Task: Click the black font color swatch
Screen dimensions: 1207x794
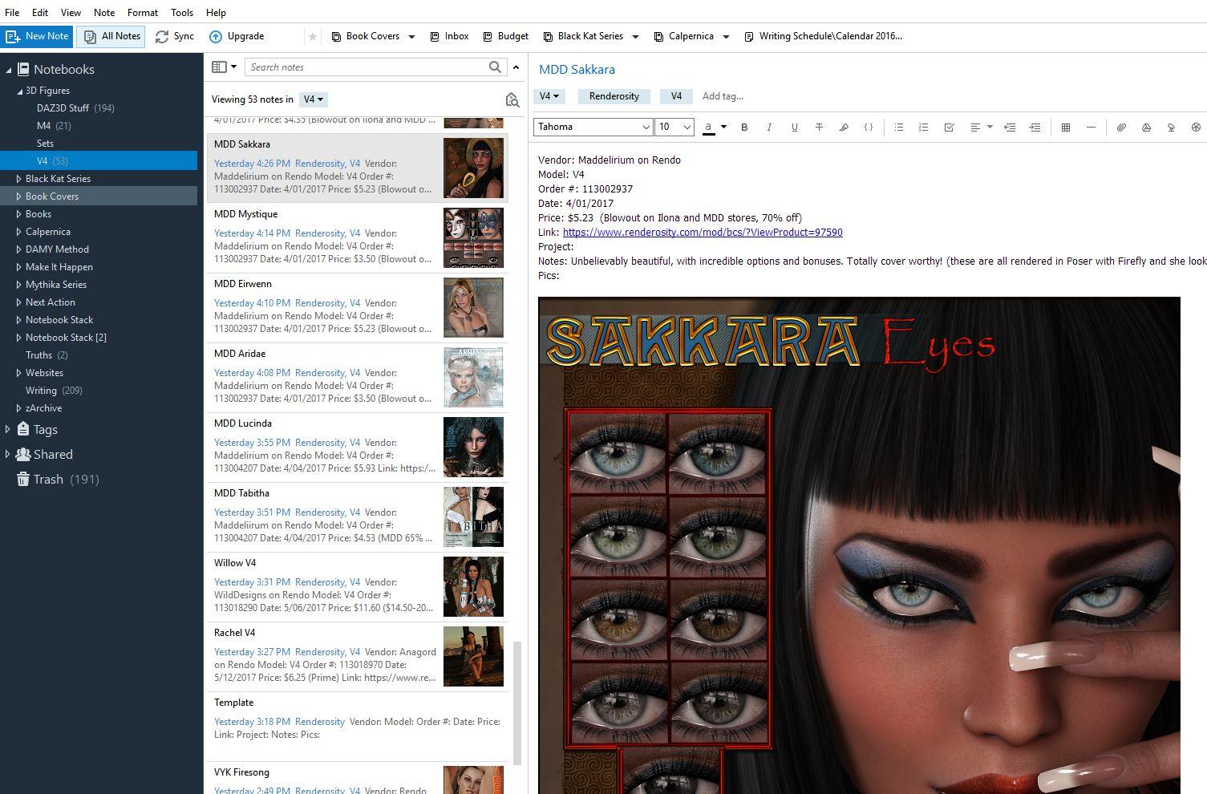Action: point(709,127)
